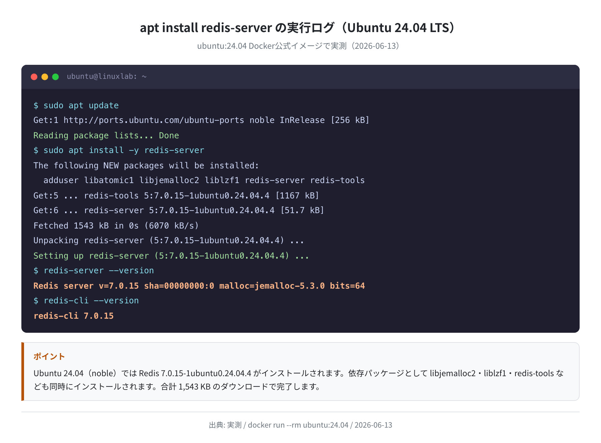Click the subtitle mentioning Docker公式イメージで実測
The width and height of the screenshot is (601, 443).
[x=298, y=46]
